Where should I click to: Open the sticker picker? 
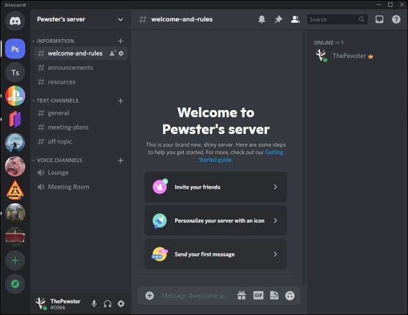pos(275,296)
